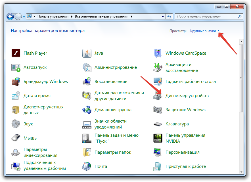The width and height of the screenshot is (251, 182).
Task: Click the Домашняя группа icon
Action: (x=87, y=110)
